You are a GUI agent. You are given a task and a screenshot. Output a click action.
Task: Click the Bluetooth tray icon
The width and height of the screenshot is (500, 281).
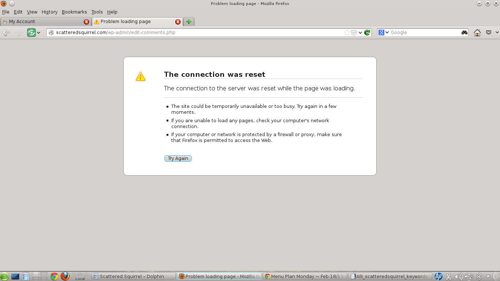479,277
